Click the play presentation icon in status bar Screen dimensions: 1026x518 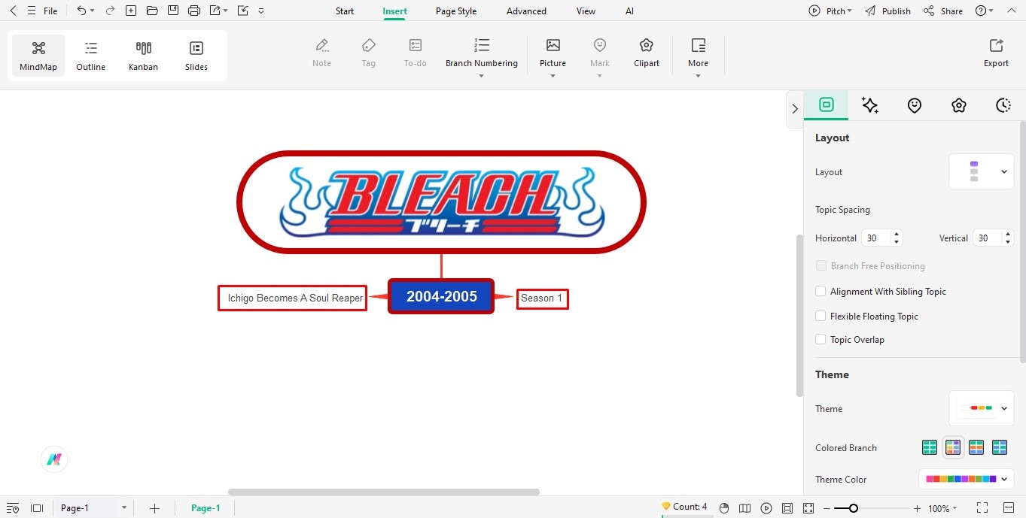766,508
